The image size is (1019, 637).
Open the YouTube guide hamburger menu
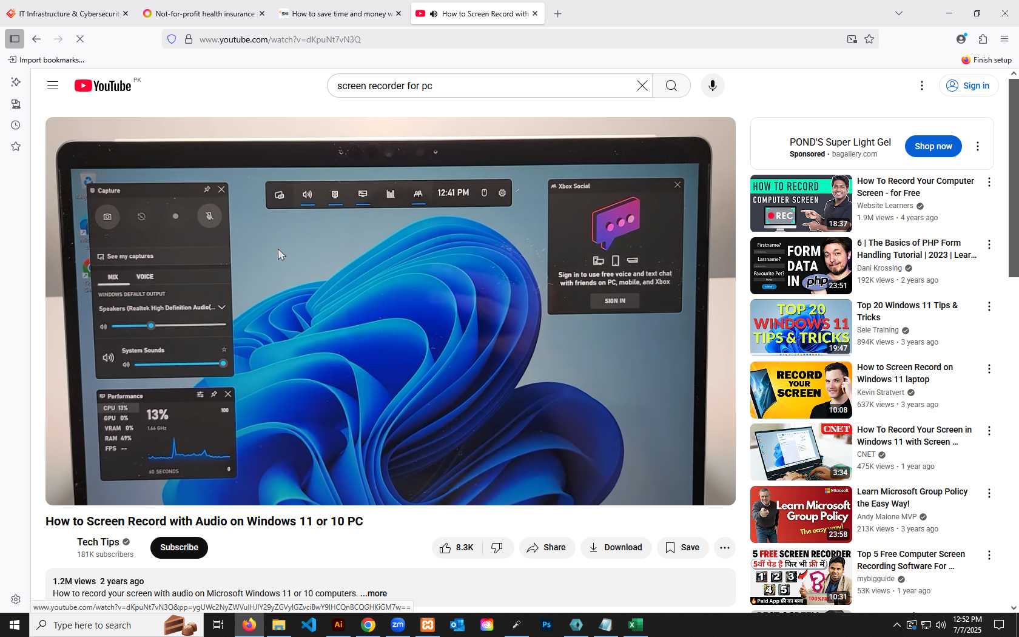click(x=53, y=86)
